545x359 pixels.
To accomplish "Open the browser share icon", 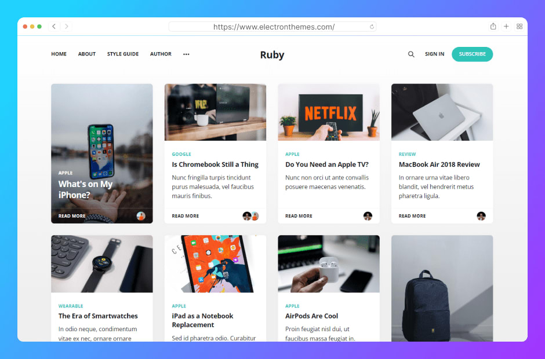I will tap(493, 27).
